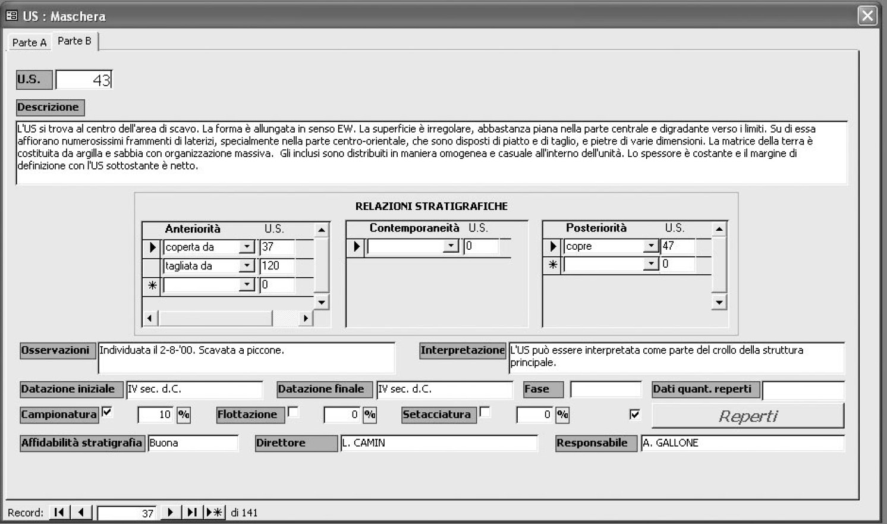Click the Dati quant. reperti field
The width and height of the screenshot is (887, 524).
pyautogui.click(x=803, y=390)
